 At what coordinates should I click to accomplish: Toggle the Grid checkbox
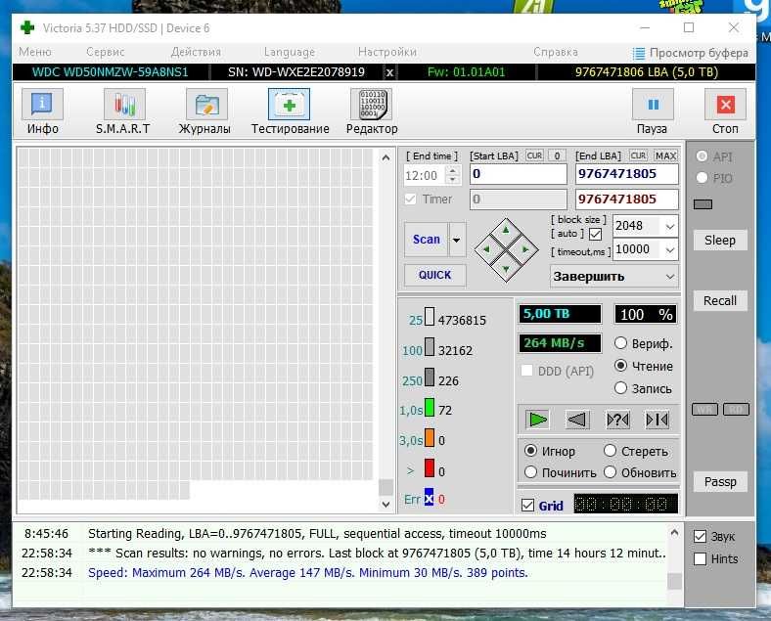pos(527,505)
